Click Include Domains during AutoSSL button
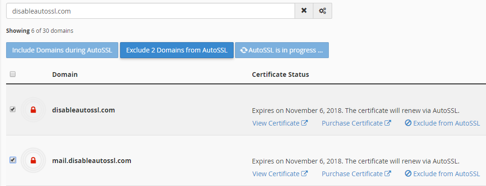This screenshot has width=486, height=186. pyautogui.click(x=62, y=50)
